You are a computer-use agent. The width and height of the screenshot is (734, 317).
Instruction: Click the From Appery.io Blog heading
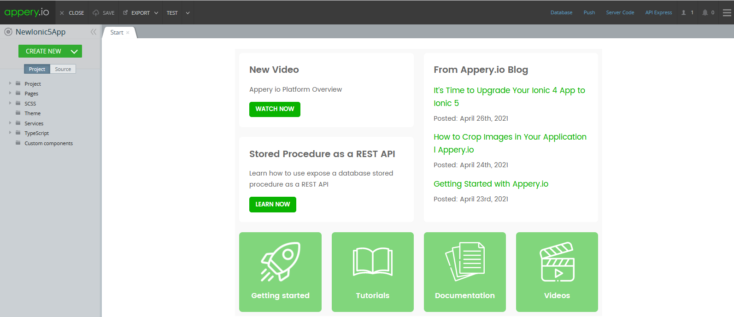pyautogui.click(x=481, y=70)
